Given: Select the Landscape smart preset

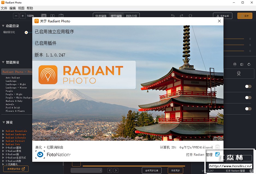Looking at the screenshot, I should (x=11, y=81).
